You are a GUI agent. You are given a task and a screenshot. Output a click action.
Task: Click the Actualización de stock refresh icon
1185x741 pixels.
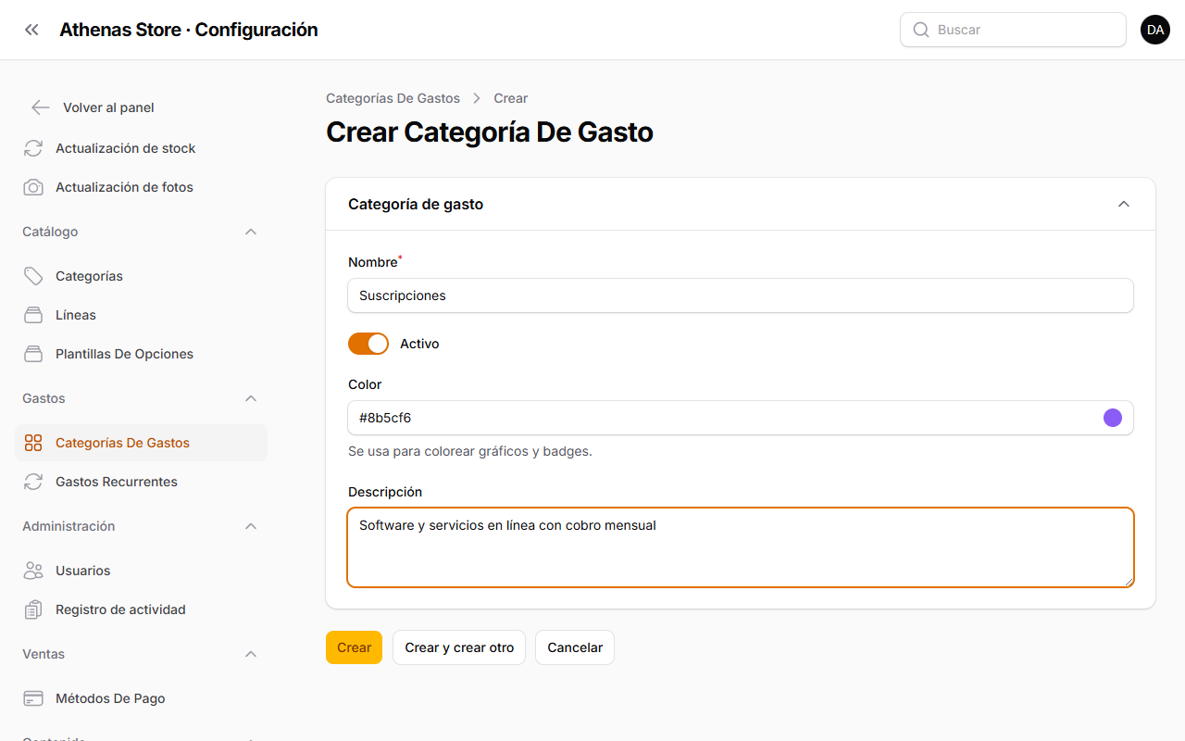tap(33, 148)
